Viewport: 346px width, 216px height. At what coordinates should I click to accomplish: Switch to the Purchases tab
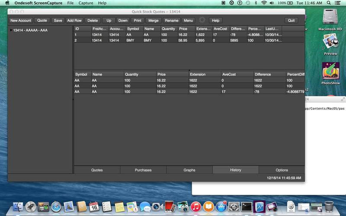[x=143, y=170]
